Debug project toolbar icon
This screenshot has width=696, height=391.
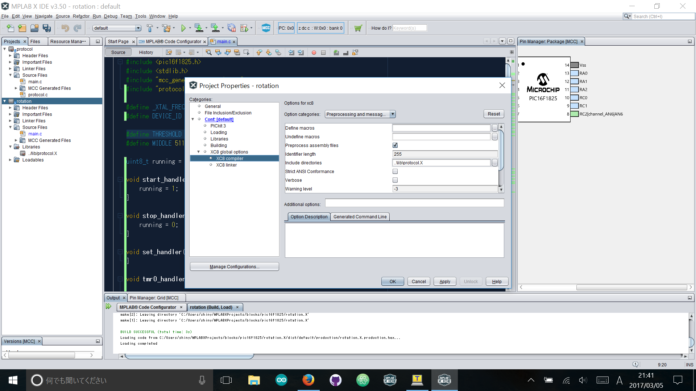point(244,28)
